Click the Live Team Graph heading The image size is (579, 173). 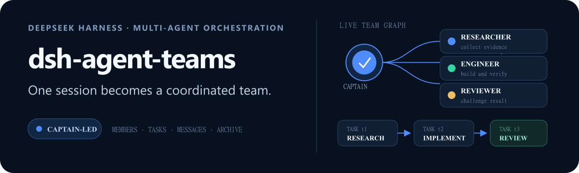click(x=372, y=26)
